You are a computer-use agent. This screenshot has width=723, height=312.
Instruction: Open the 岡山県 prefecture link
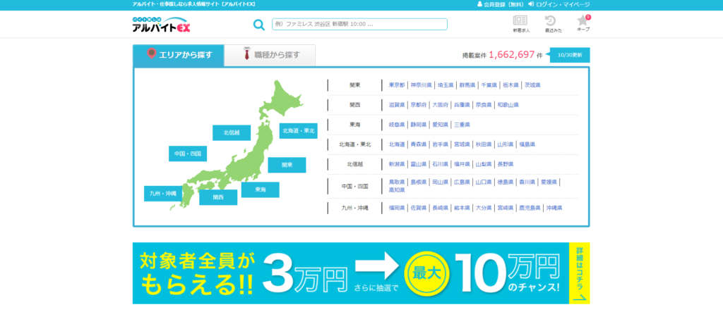point(440,182)
